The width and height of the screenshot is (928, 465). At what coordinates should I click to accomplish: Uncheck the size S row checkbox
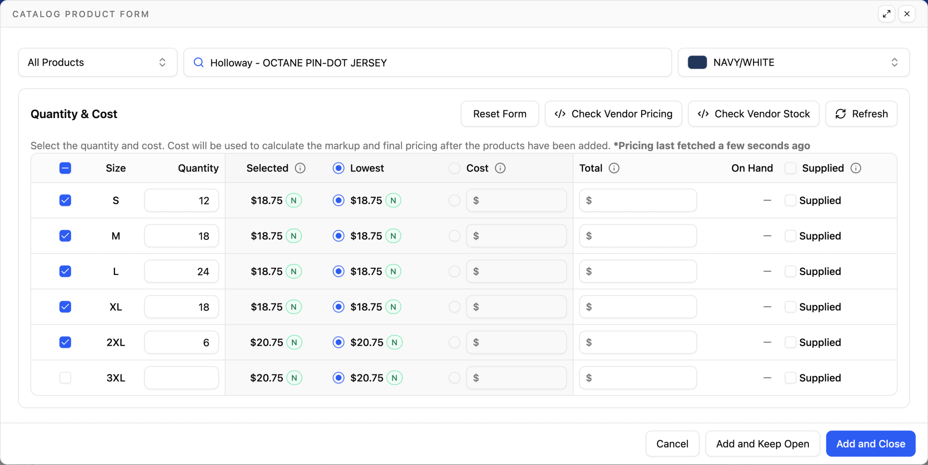coord(65,200)
